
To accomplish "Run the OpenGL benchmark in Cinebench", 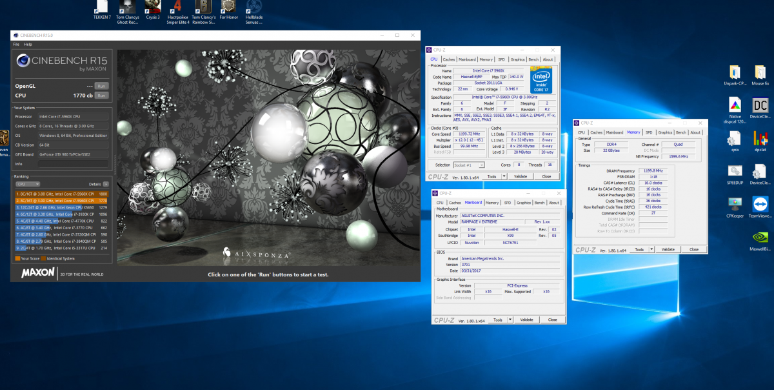I will point(101,86).
